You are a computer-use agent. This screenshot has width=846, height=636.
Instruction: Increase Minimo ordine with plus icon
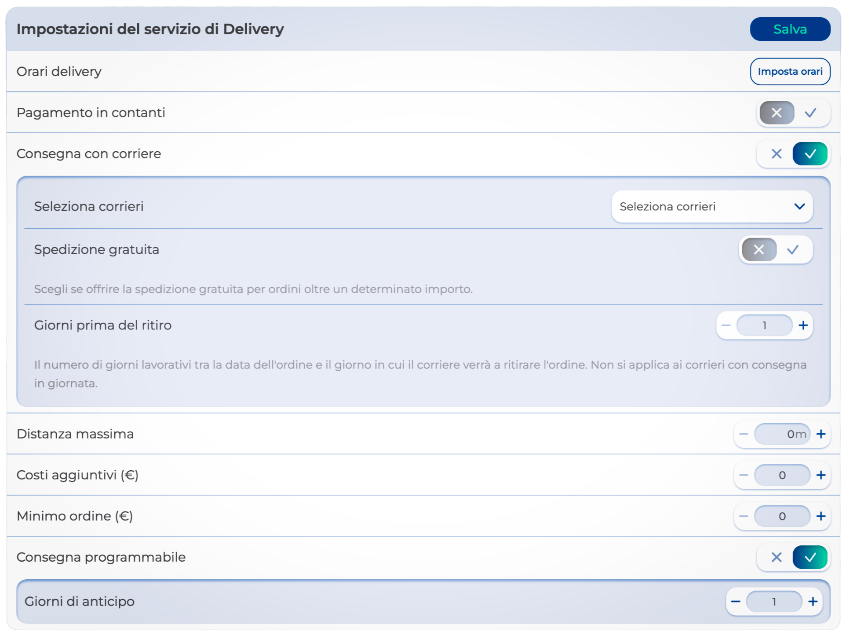[820, 516]
